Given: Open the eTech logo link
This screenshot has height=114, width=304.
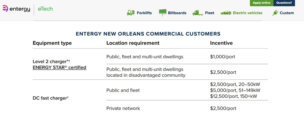Looking at the screenshot, I should (45, 9).
